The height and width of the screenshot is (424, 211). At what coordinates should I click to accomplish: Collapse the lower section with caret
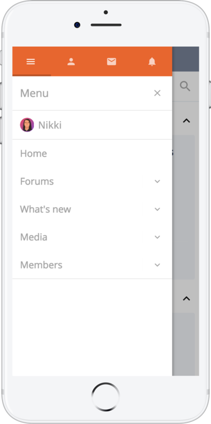(187, 298)
